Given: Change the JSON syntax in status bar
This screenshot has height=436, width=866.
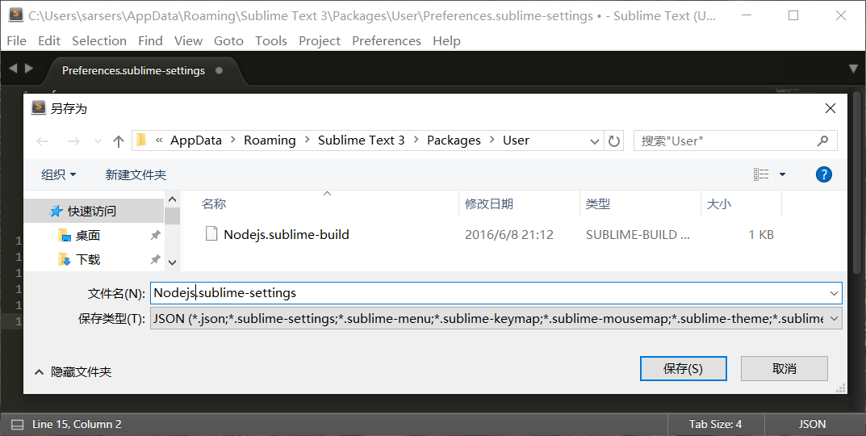Looking at the screenshot, I should pos(812,425).
